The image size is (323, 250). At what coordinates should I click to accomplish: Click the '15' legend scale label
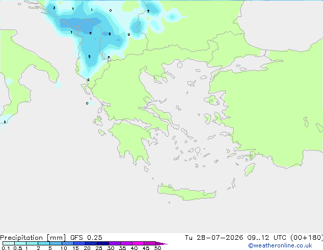click(x=75, y=248)
